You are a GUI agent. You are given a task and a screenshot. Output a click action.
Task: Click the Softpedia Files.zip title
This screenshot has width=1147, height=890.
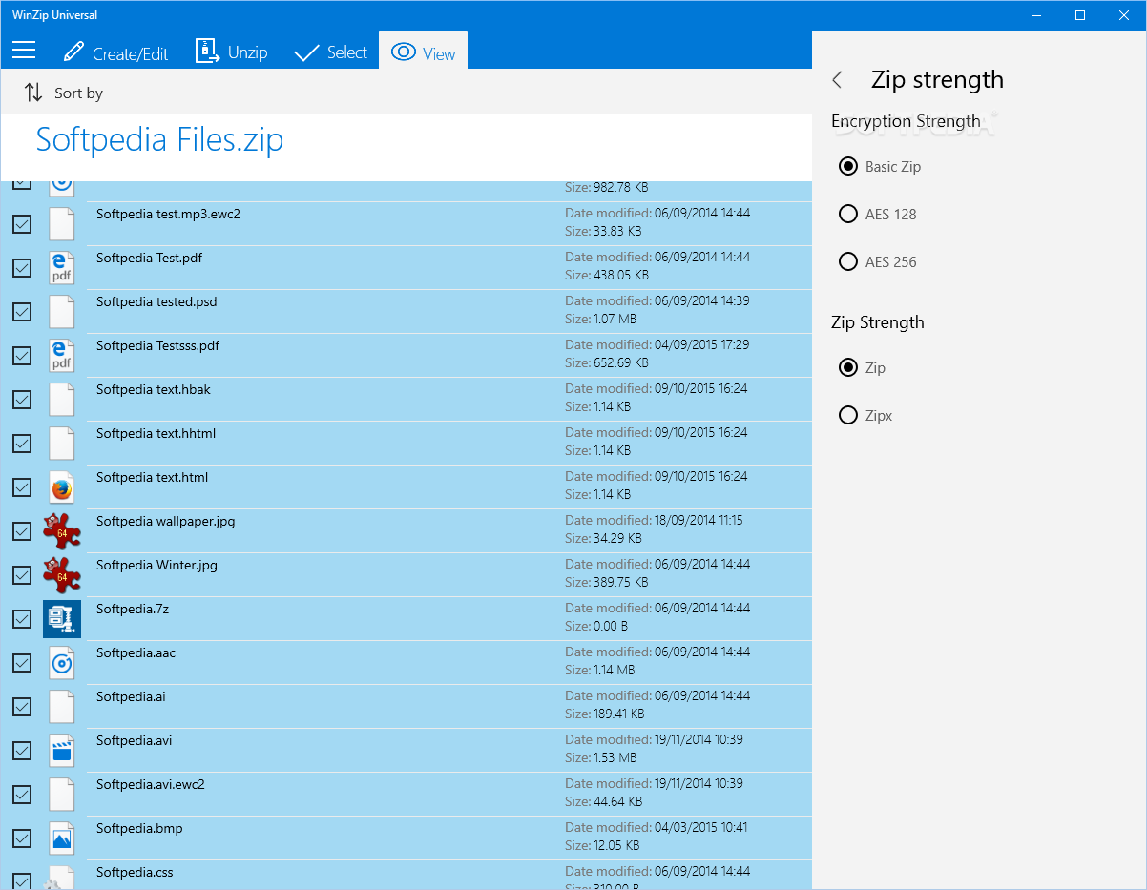point(159,140)
